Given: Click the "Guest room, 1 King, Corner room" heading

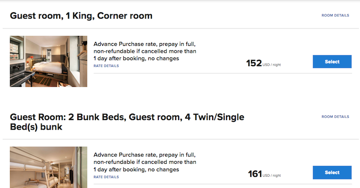Looking at the screenshot, I should coord(81,16).
